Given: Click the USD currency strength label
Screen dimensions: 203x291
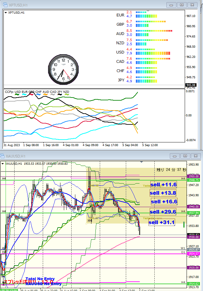Looking at the screenshot, I should [120, 52].
